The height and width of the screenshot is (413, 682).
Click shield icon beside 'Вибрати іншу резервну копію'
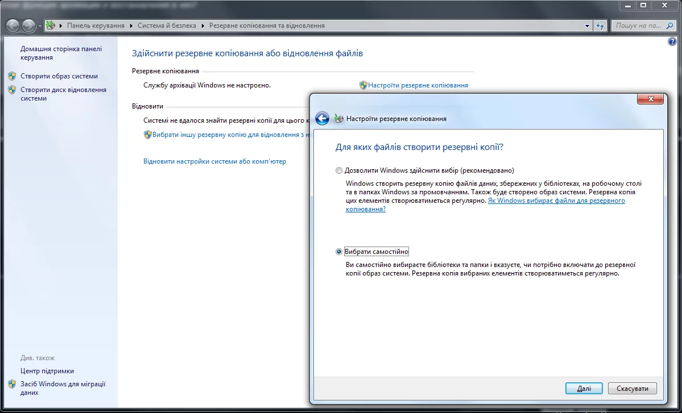click(x=147, y=135)
